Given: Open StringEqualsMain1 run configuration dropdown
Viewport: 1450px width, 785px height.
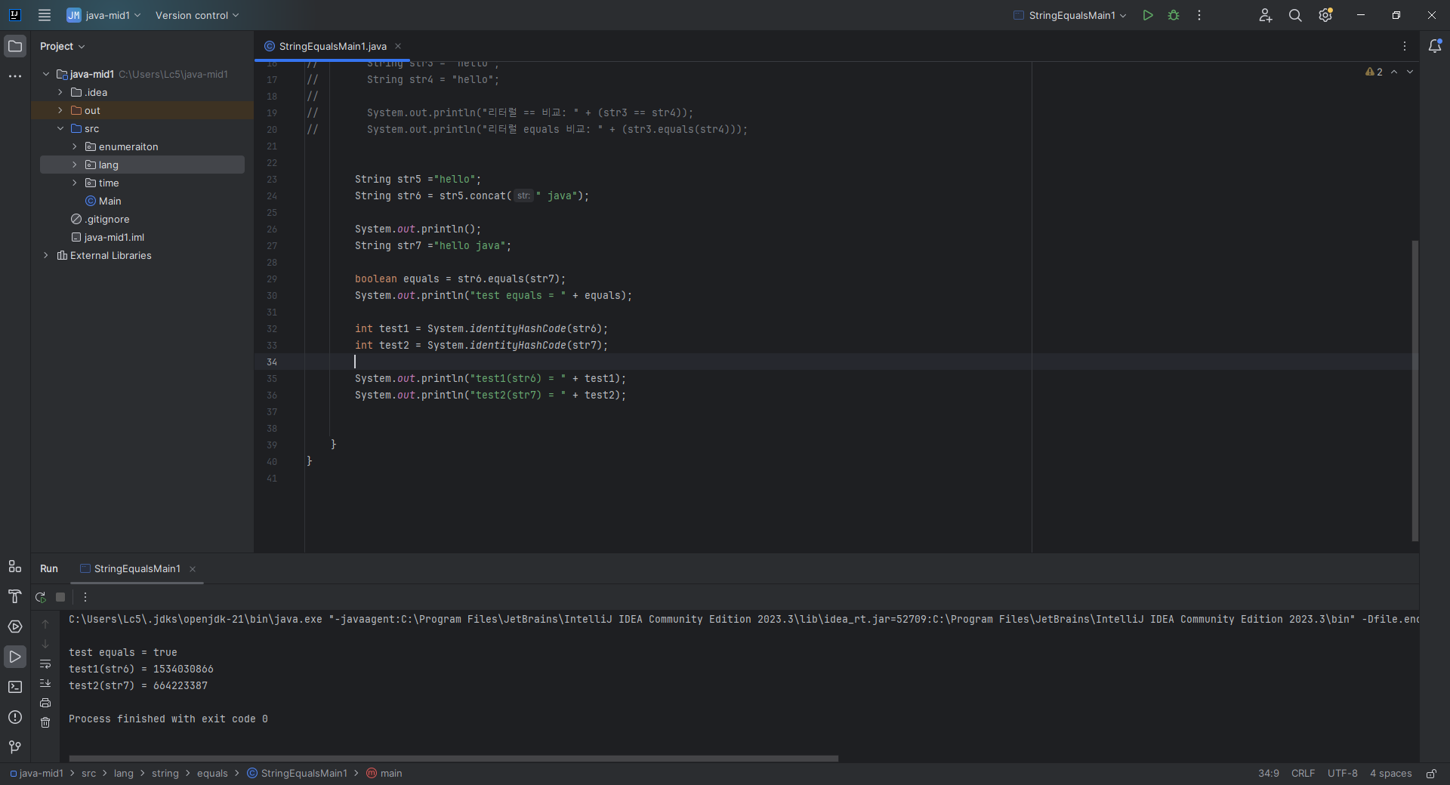Looking at the screenshot, I should [x=1069, y=15].
